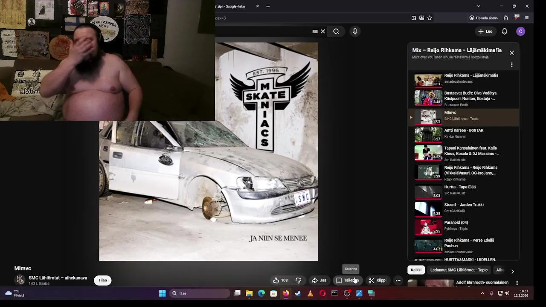The width and height of the screenshot is (546, 307).
Task: Show next filter chips with arrow
Action: point(512,271)
